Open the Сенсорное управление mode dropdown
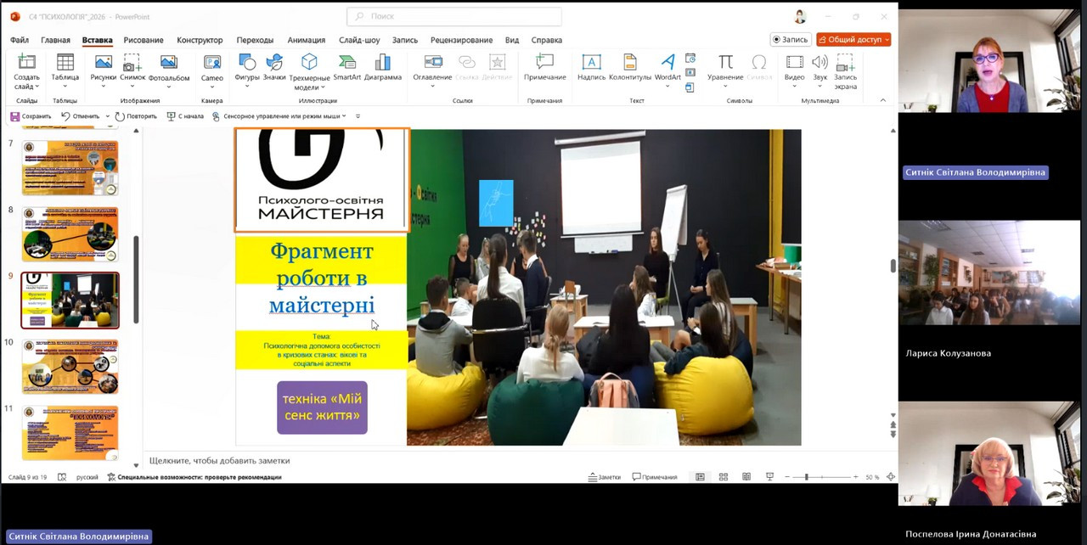1087x545 pixels. [343, 116]
